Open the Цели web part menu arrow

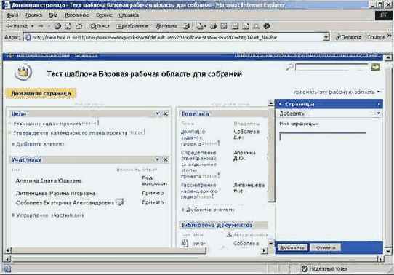pyautogui.click(x=157, y=114)
